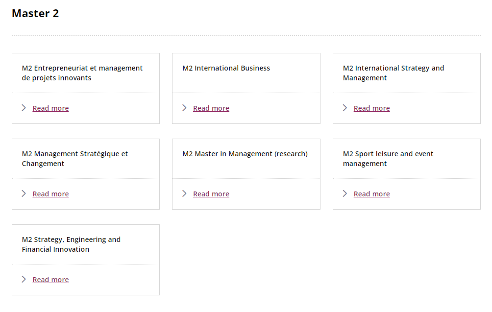Follow Read more for Master in Management (research)
The width and height of the screenshot is (492, 312).
(211, 194)
